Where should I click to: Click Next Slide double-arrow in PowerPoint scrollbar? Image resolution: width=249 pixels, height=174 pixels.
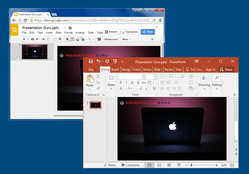(236, 154)
